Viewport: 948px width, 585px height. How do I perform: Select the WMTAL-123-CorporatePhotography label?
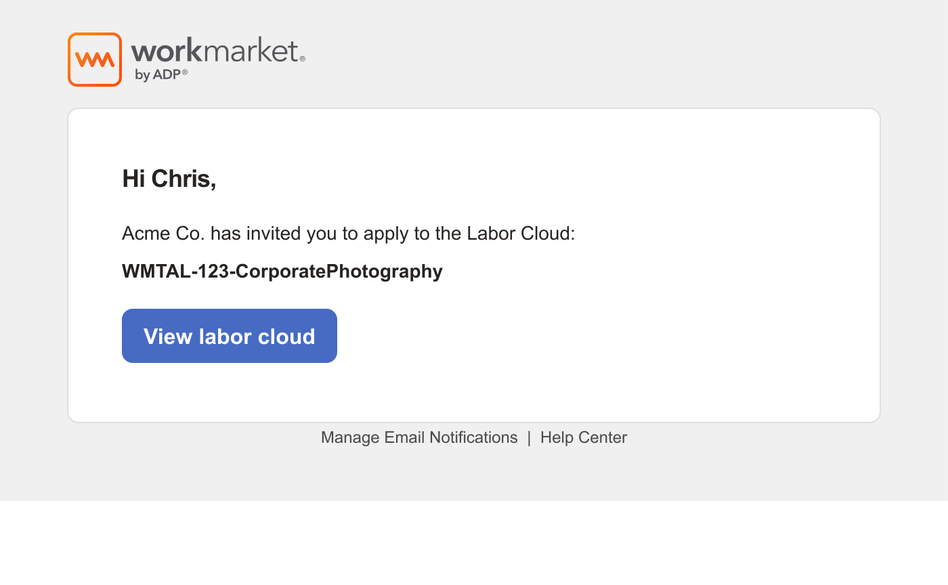point(282,272)
